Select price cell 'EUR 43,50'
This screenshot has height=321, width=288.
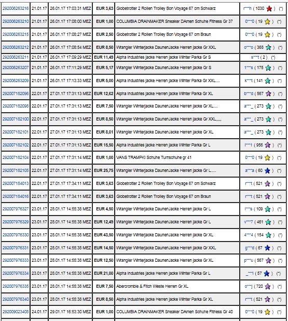click(x=103, y=235)
